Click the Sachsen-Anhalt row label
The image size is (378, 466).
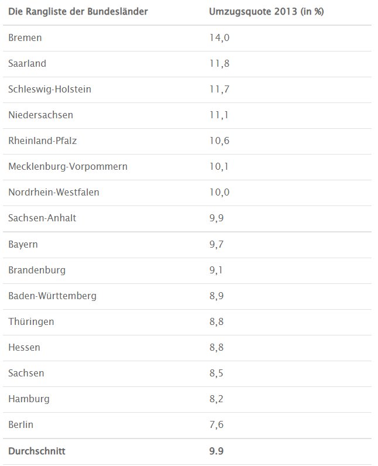pos(42,218)
